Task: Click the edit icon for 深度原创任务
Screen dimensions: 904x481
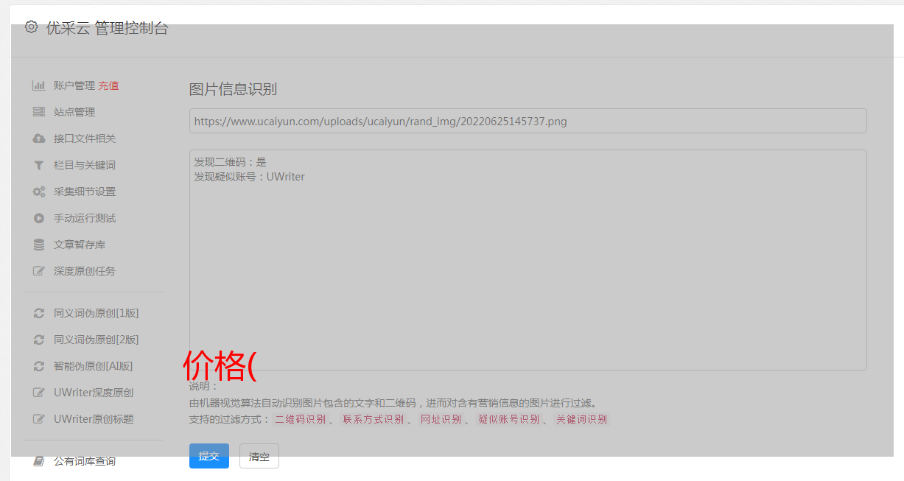Action: (x=39, y=271)
